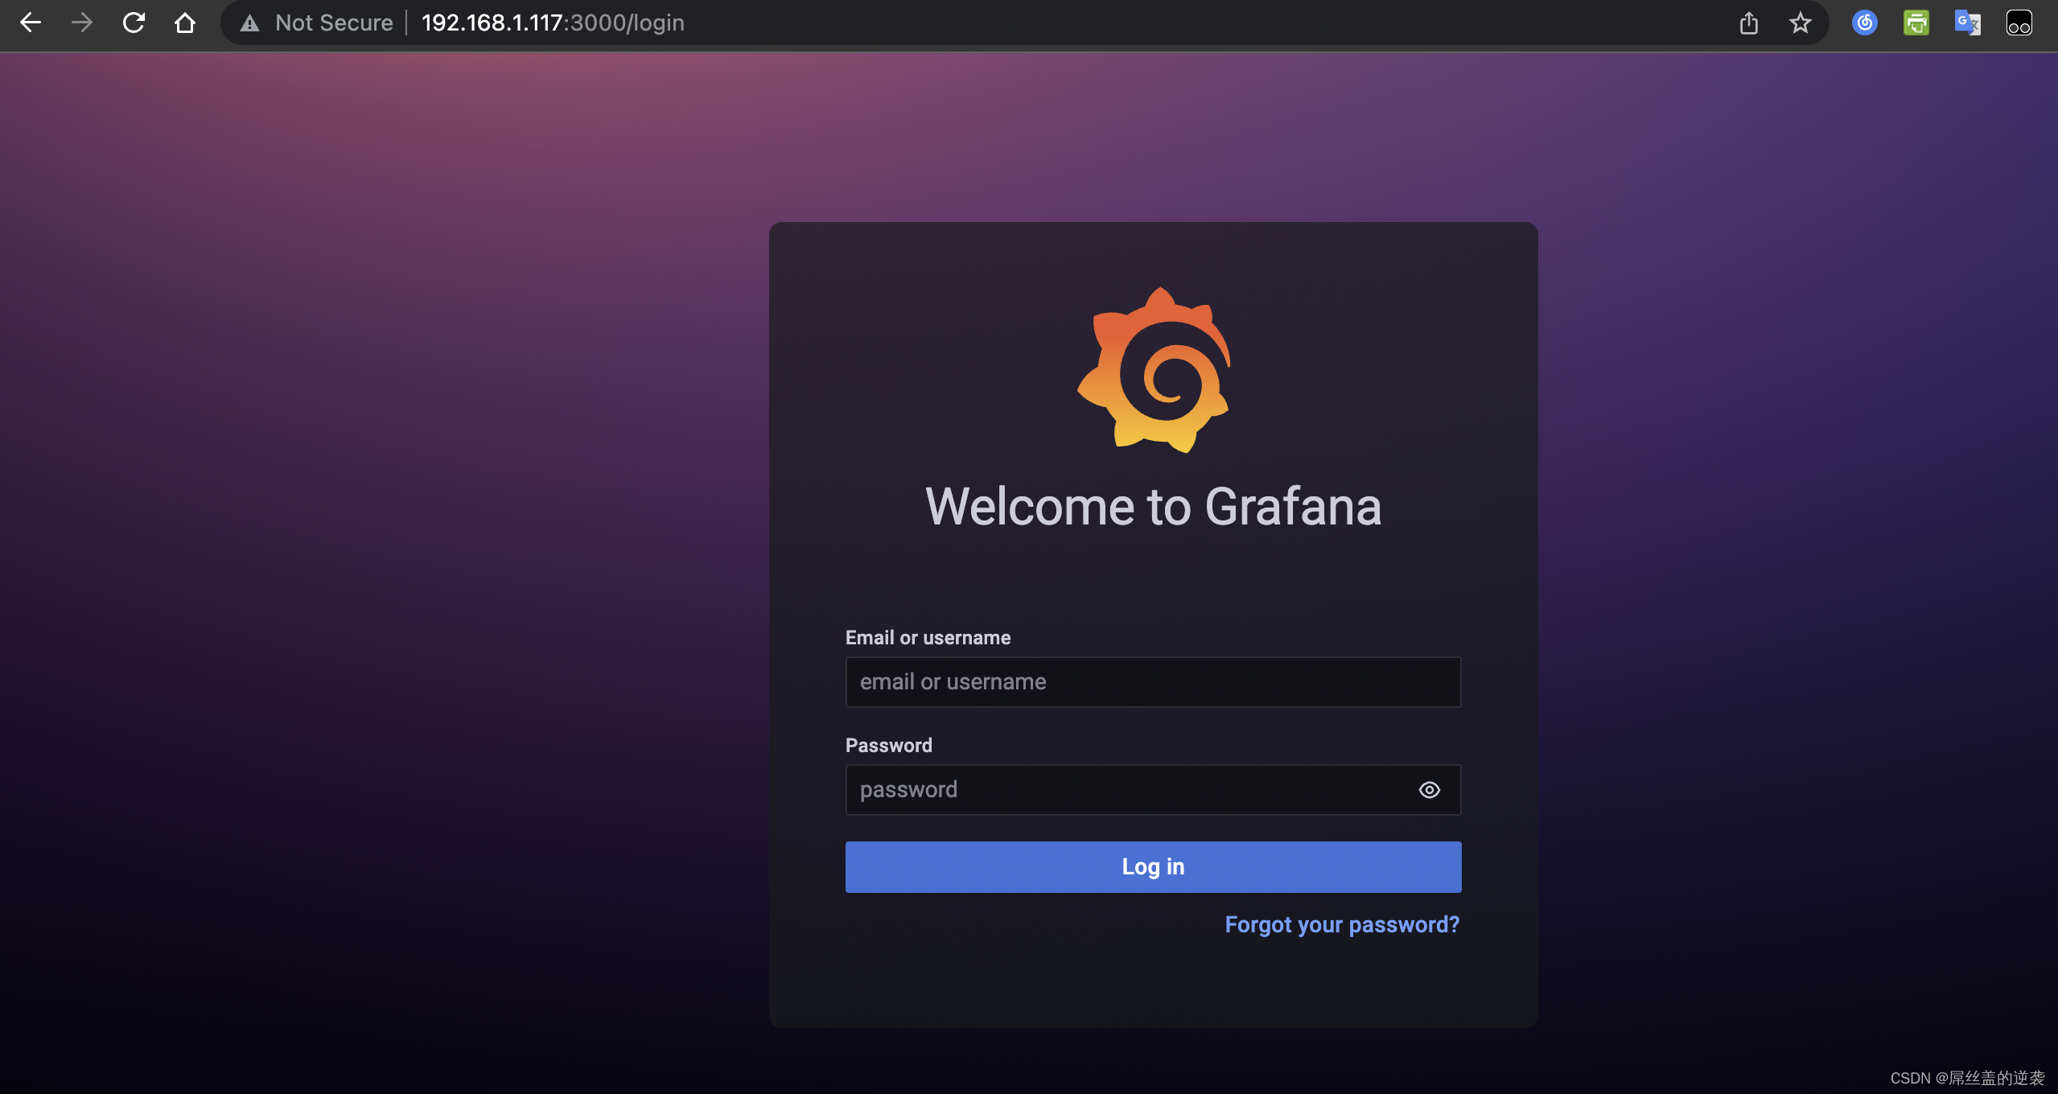Go to the browser home page

point(185,23)
